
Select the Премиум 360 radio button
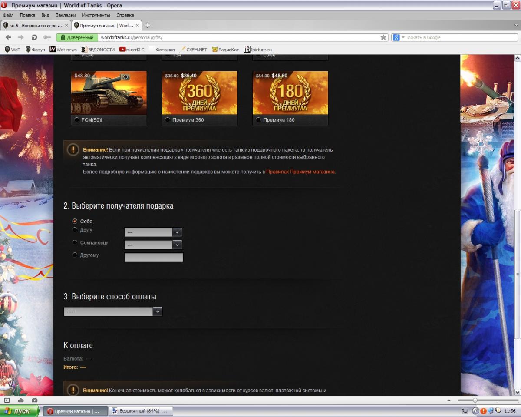pos(168,120)
